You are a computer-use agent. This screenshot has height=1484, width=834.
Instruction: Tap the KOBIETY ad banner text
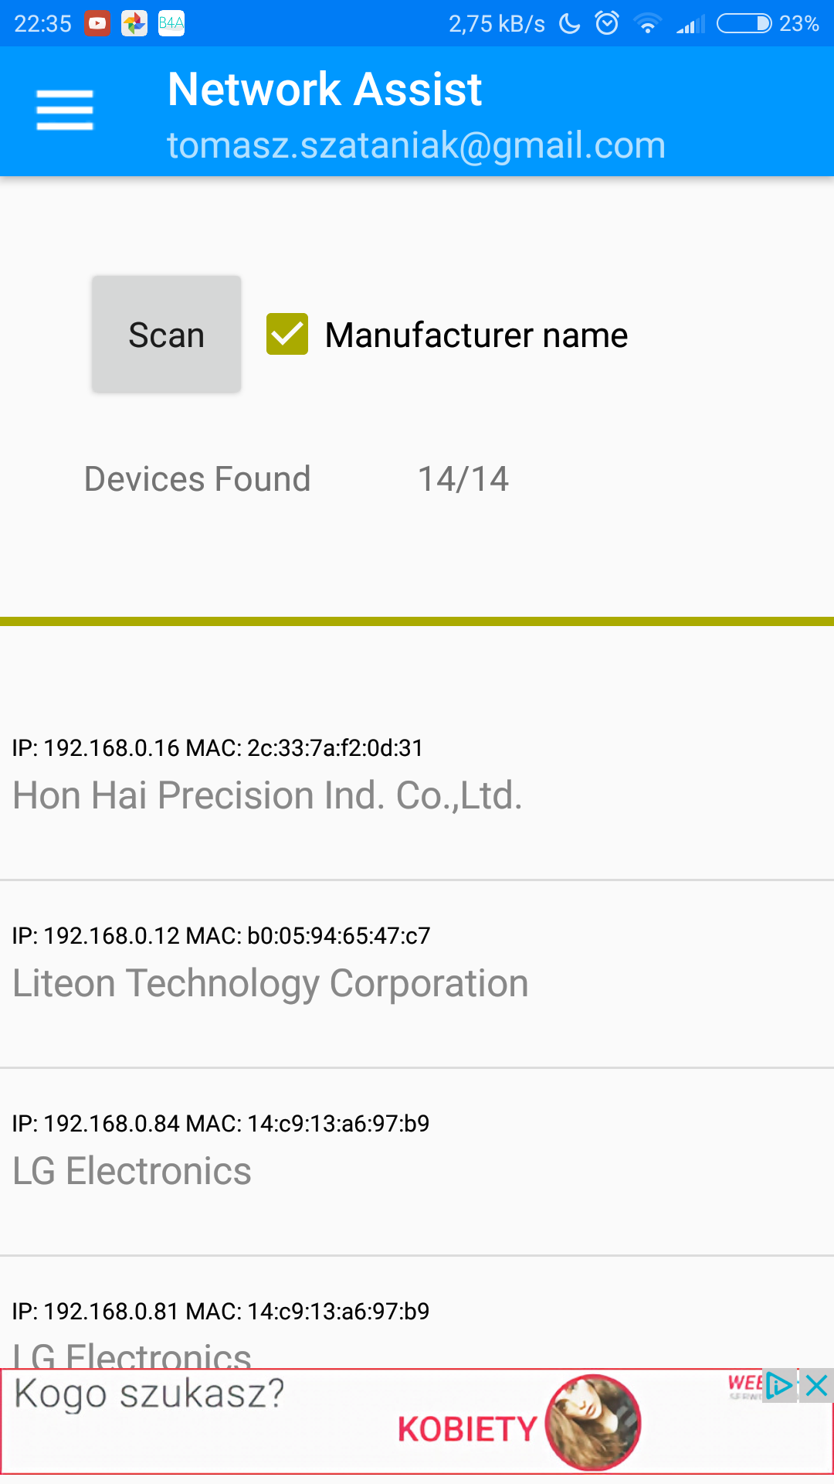(466, 1429)
